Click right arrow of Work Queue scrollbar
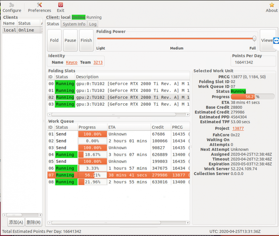 click(x=188, y=223)
